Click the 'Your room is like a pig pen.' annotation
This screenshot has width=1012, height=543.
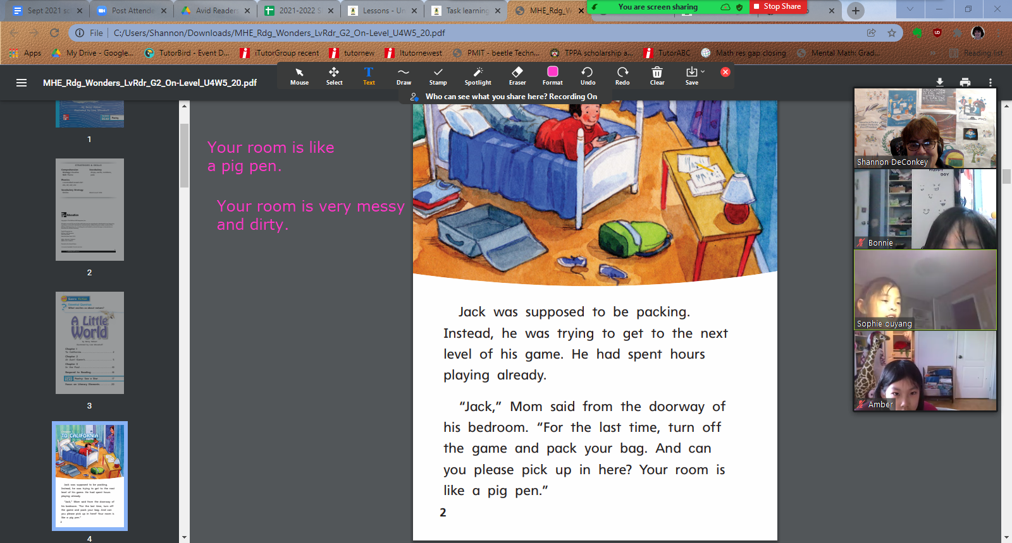pyautogui.click(x=271, y=157)
